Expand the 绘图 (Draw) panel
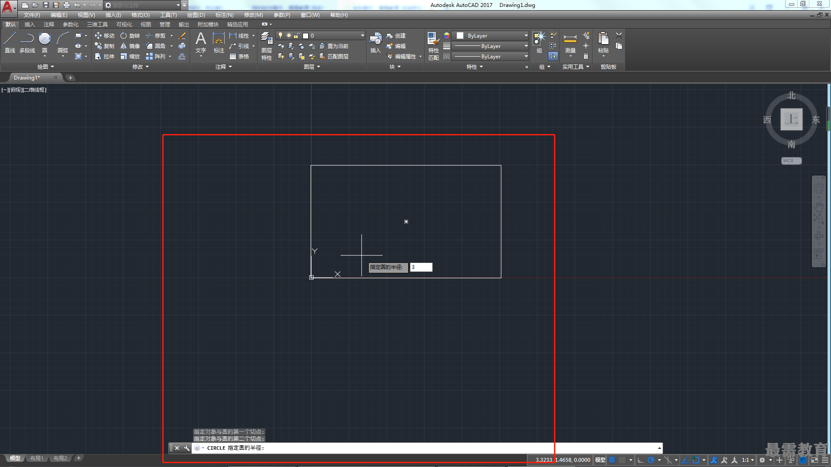 click(45, 67)
